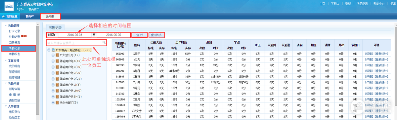The width and height of the screenshot is (397, 120).
Task: Expand the 体验用户组D(23) node
Action: coord(53,79)
